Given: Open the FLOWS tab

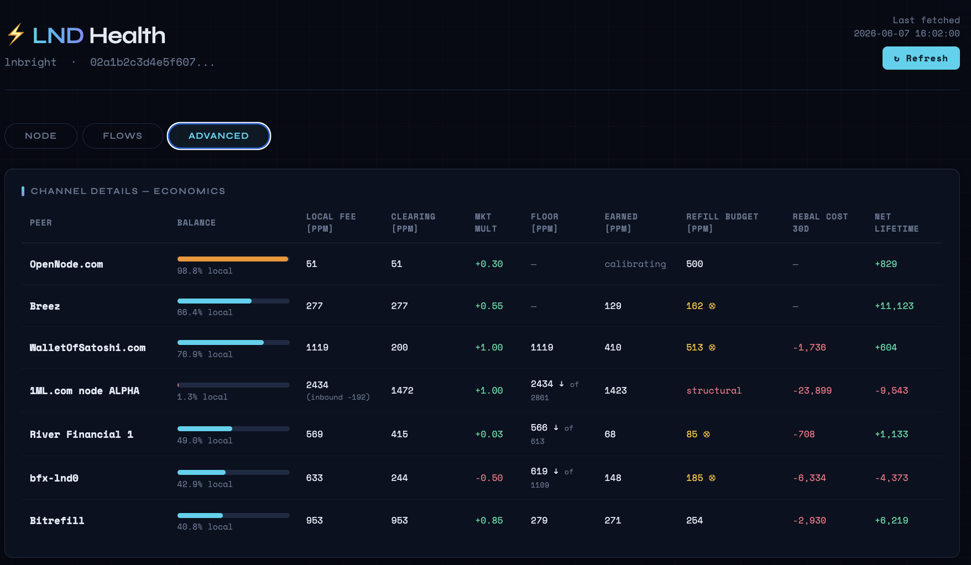Looking at the screenshot, I should (123, 136).
